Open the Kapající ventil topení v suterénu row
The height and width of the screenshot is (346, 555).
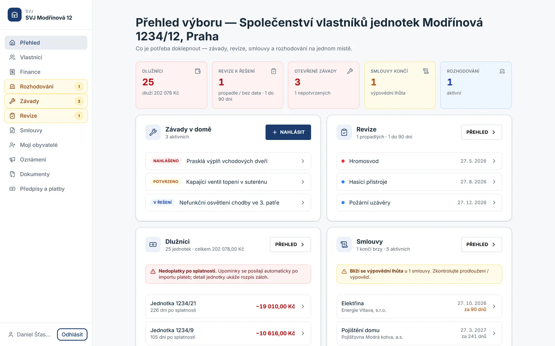point(228,182)
